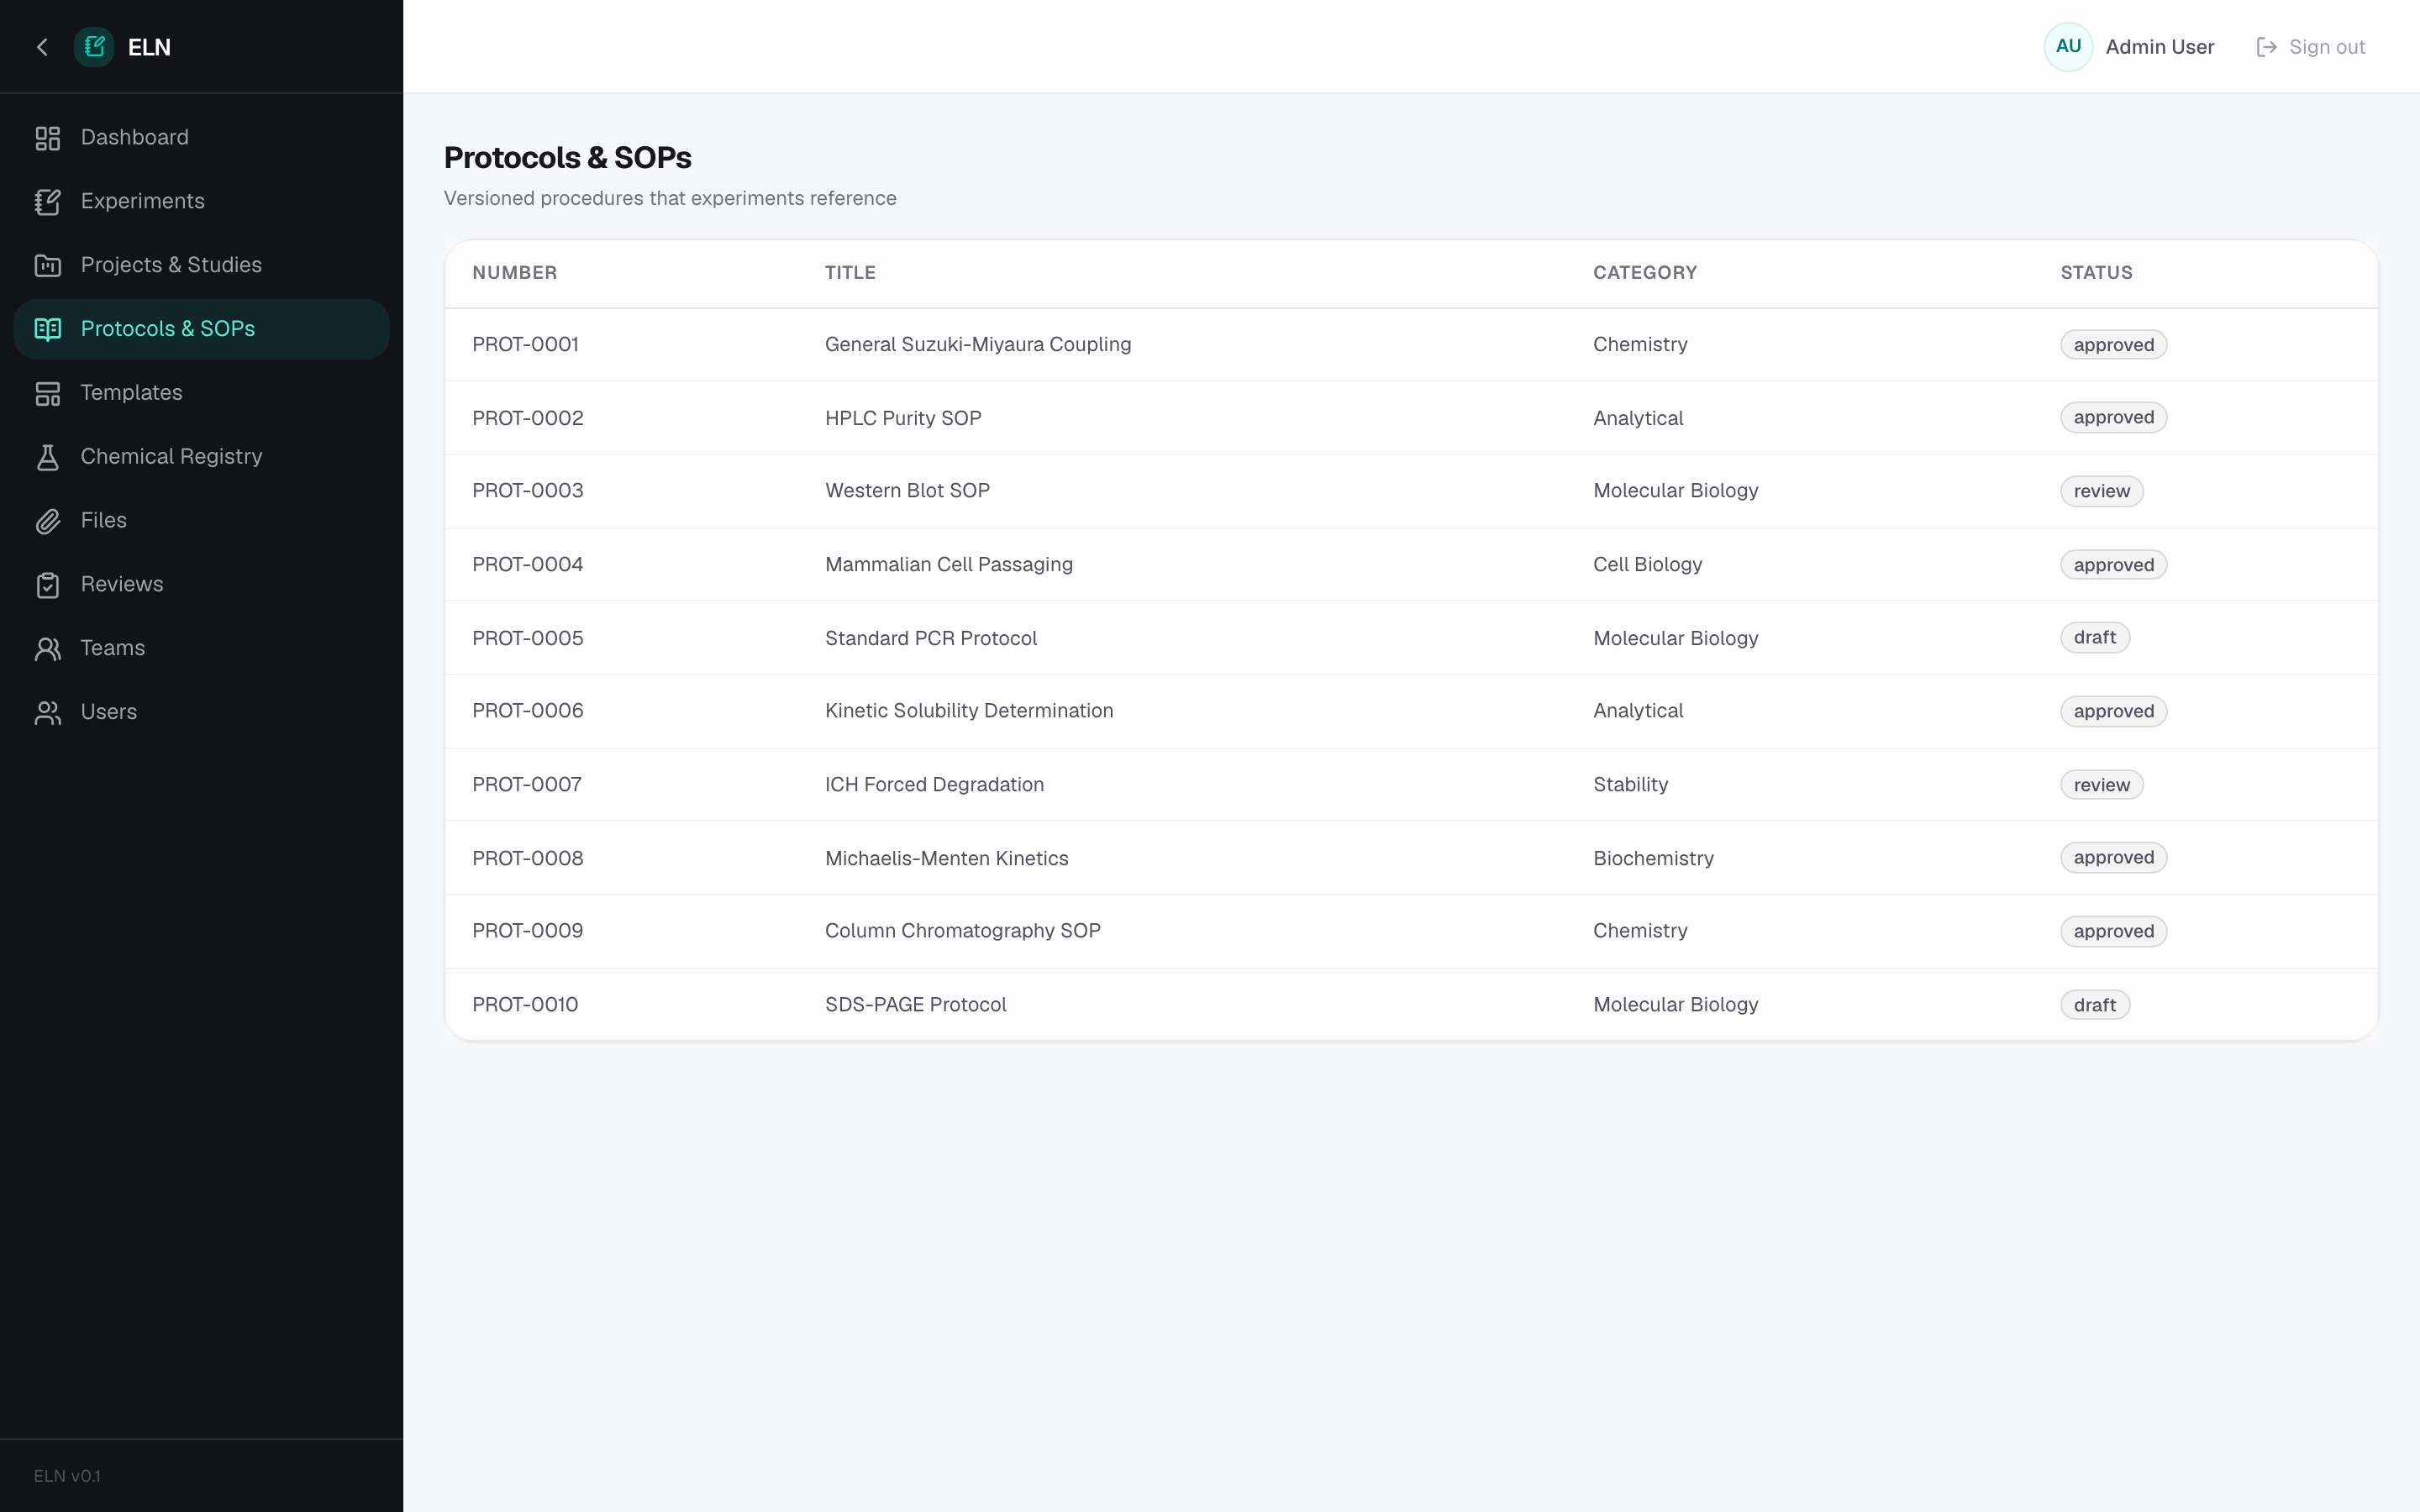Screen dimensions: 2420x1512
Task: Click the NUMBER column header
Action: click(514, 273)
